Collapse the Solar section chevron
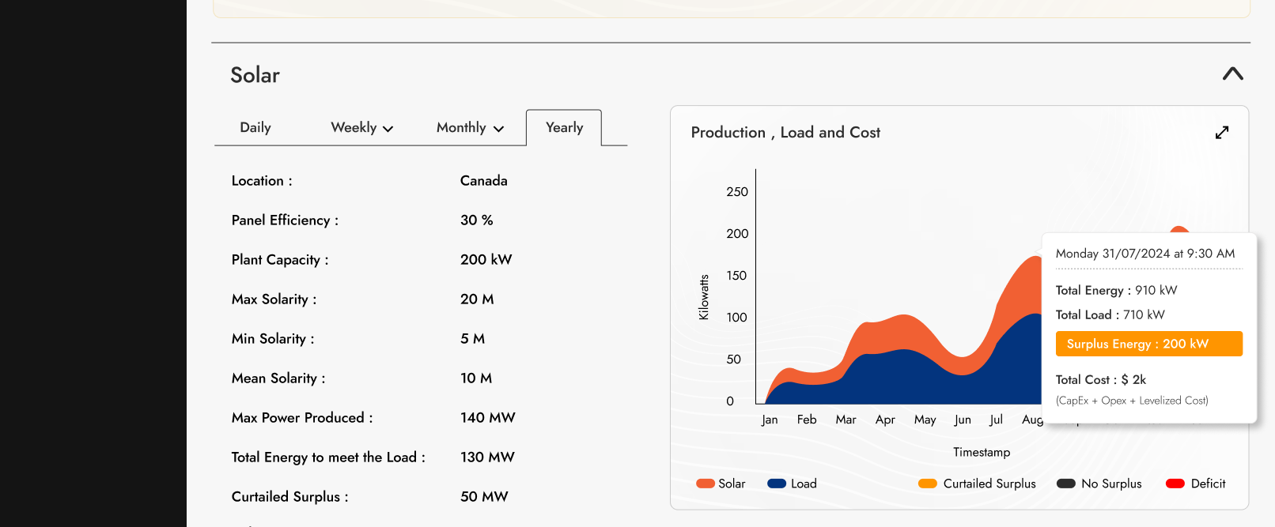Image resolution: width=1275 pixels, height=527 pixels. [x=1232, y=74]
